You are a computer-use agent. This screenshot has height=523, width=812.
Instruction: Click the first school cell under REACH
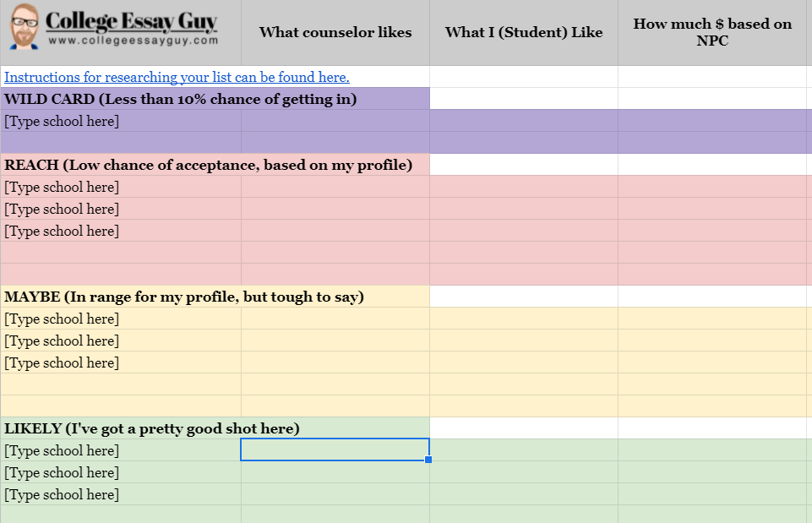(62, 187)
